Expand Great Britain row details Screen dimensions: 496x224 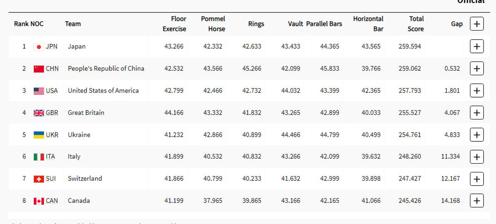click(x=477, y=112)
